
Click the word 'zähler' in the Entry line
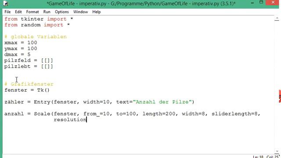(14, 102)
